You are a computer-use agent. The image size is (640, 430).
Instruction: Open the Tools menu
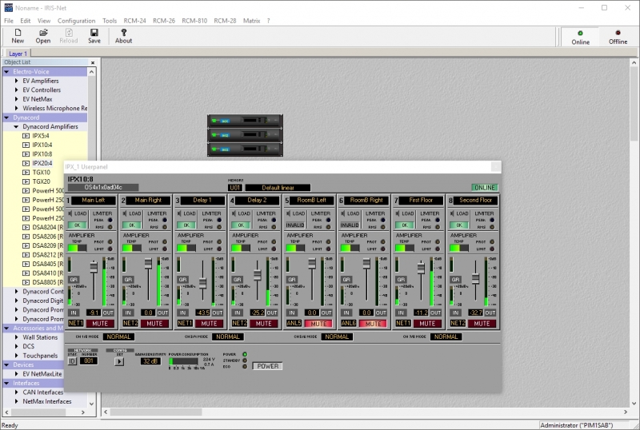tap(110, 21)
